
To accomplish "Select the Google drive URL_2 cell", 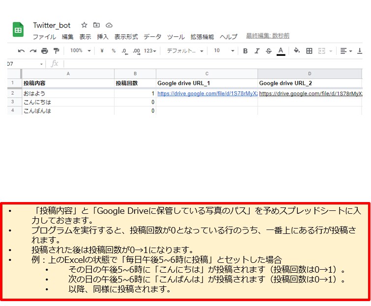I will pos(310,83).
